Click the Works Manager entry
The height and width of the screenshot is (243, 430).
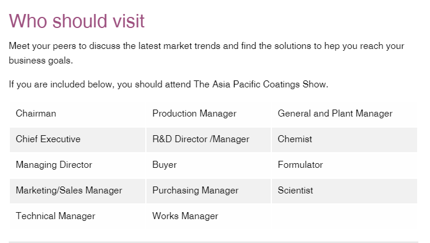click(185, 216)
